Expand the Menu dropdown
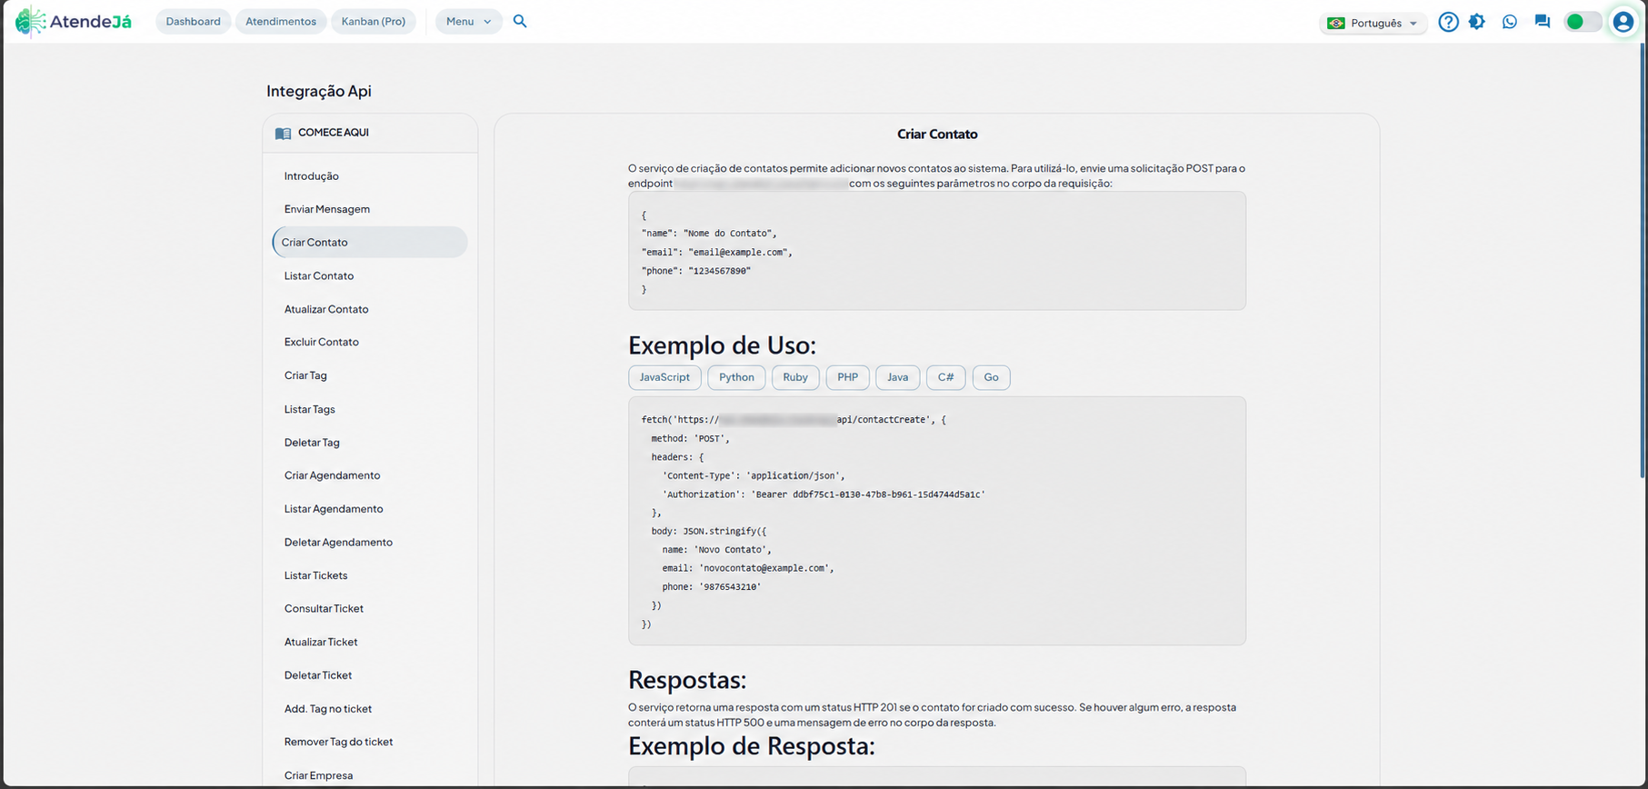Image resolution: width=1648 pixels, height=789 pixels. [x=468, y=22]
